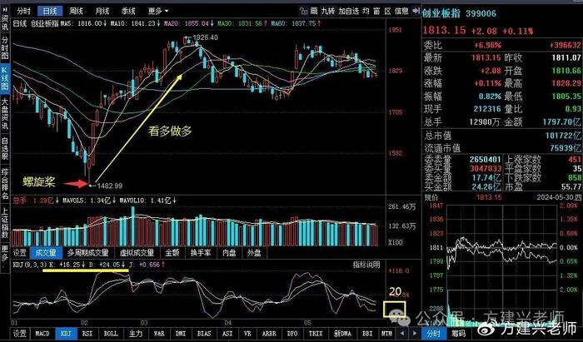Select the 分时 tab under mini chart
This screenshot has width=583, height=342.
433,334
